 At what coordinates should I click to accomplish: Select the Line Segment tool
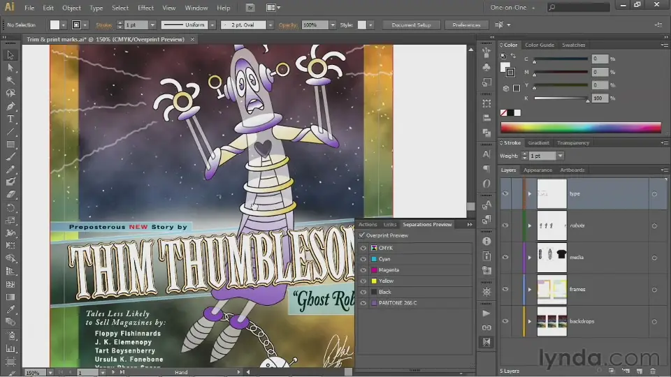(10, 132)
